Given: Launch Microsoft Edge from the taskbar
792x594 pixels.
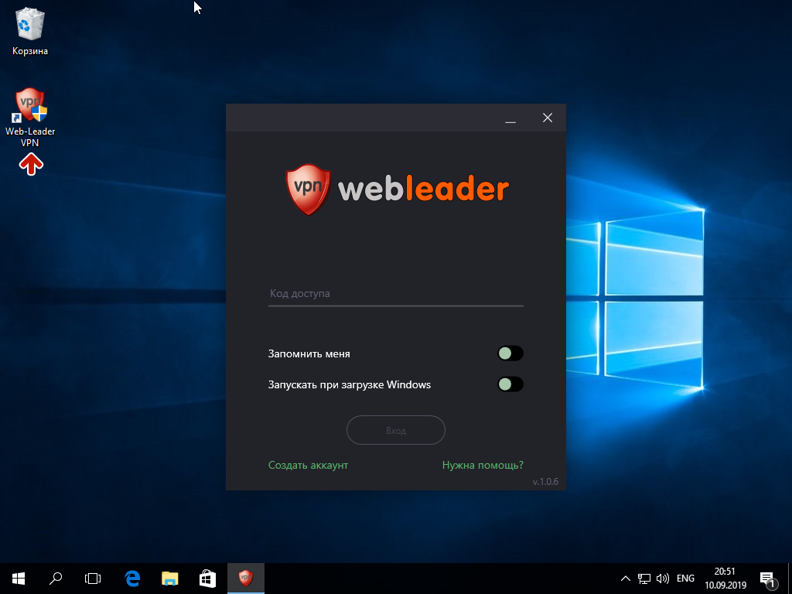Looking at the screenshot, I should (132, 579).
